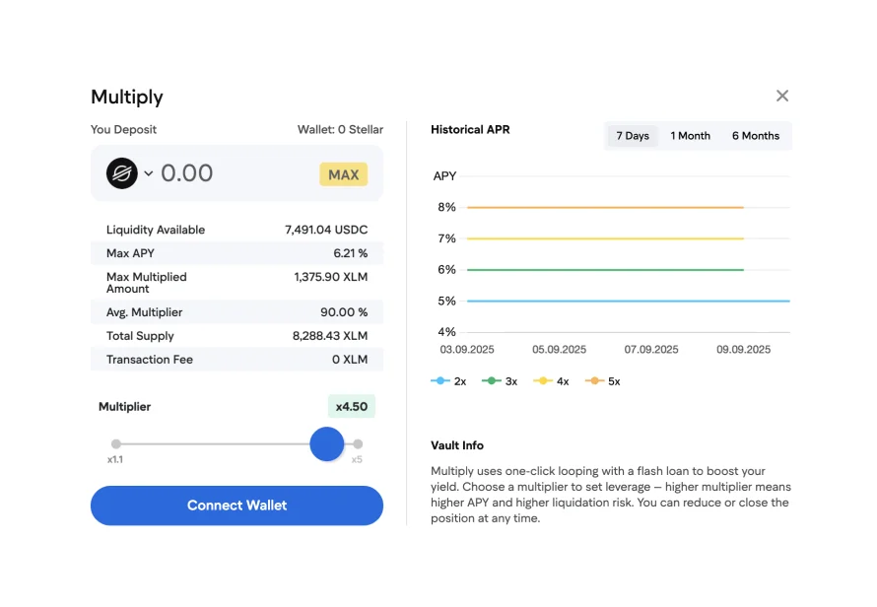This screenshot has width=877, height=607.
Task: Click the x1.1 minimum slider endpoint
Action: tap(116, 444)
